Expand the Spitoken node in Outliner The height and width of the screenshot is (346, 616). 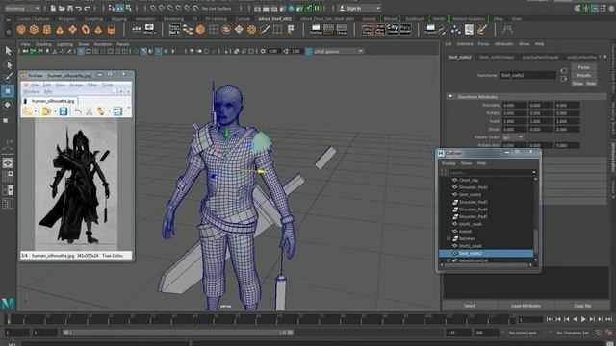[x=449, y=238]
